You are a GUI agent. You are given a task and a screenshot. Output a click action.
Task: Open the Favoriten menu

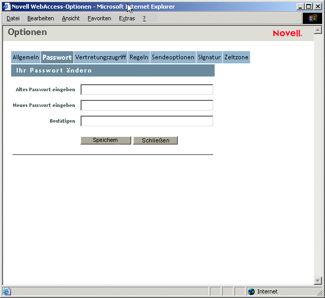point(99,18)
